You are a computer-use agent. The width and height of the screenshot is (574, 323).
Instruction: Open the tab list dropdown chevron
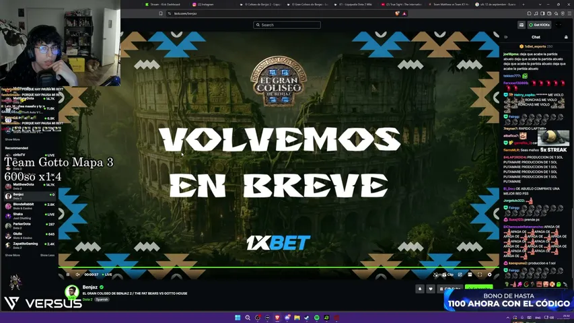[540, 5]
